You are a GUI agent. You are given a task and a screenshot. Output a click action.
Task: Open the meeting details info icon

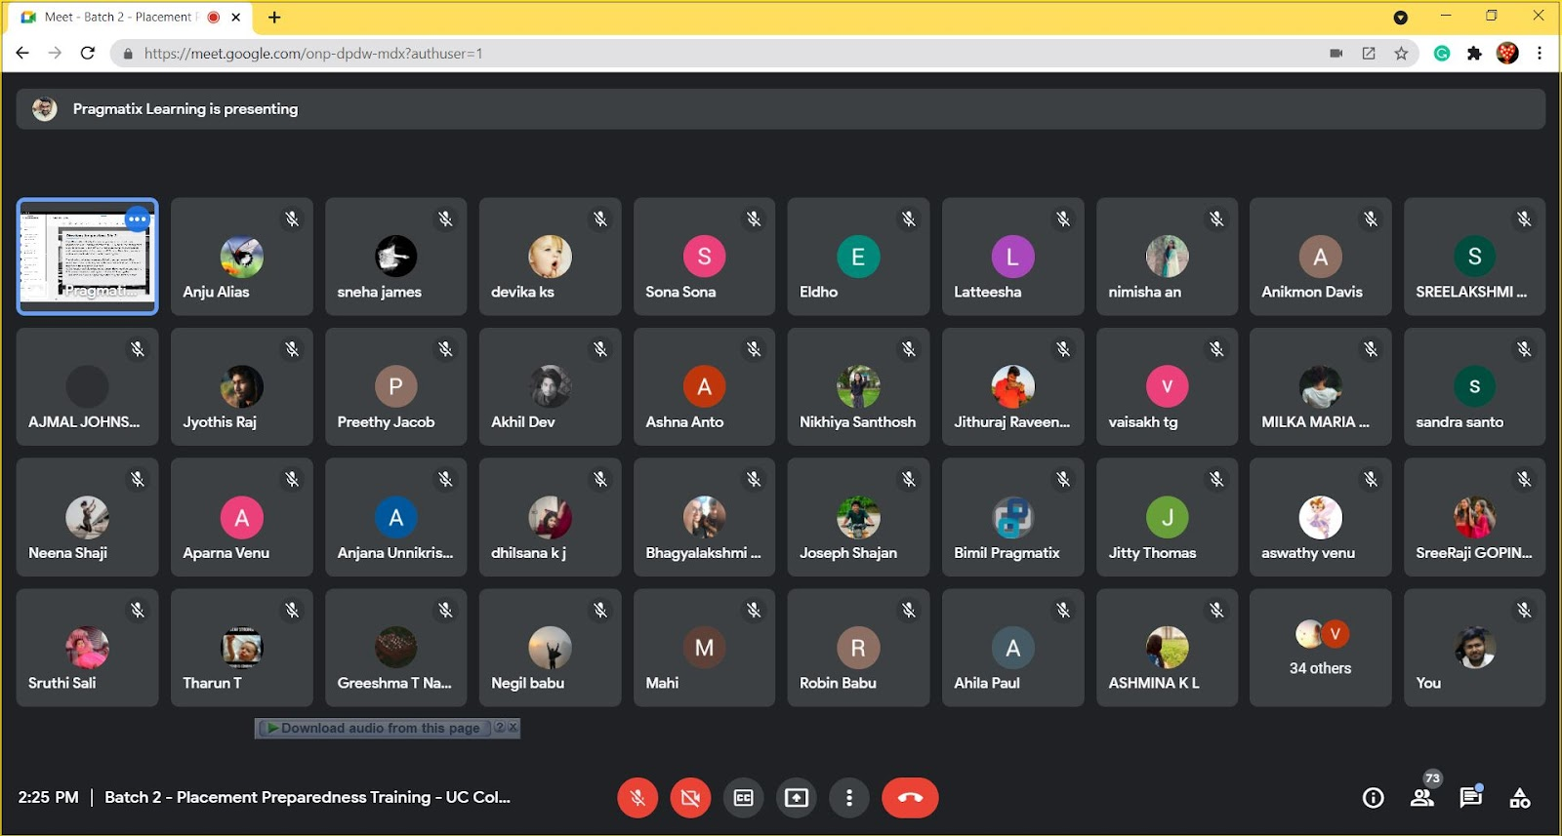(x=1373, y=798)
